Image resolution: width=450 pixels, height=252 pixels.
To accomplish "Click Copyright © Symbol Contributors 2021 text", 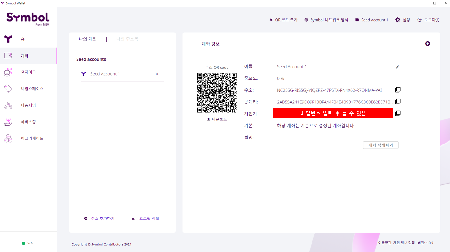I will coord(102,244).
